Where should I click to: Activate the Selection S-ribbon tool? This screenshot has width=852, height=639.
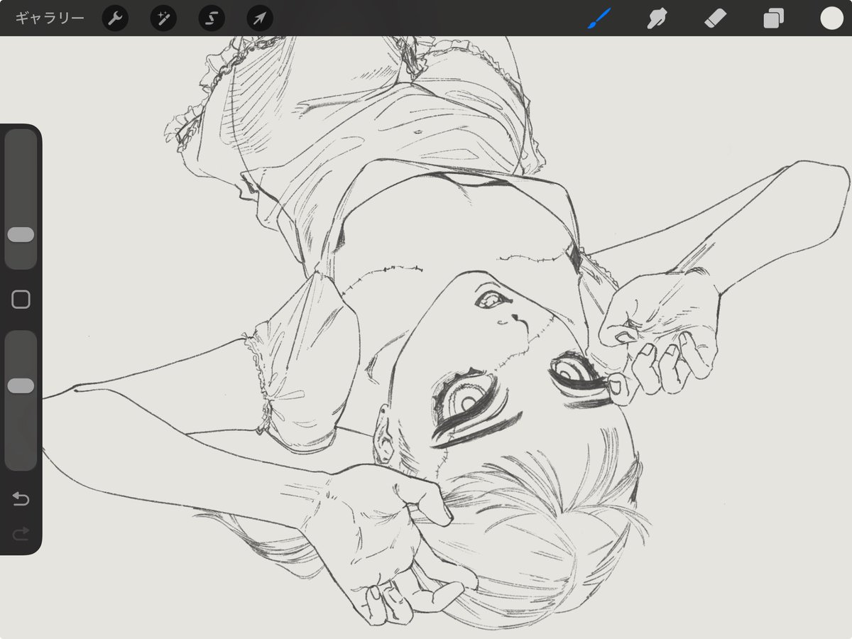coord(212,18)
